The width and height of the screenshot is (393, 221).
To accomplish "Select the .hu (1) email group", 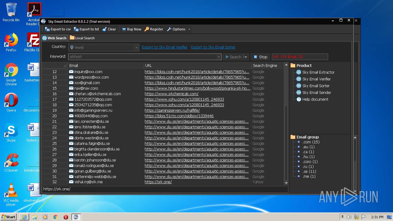I will [309, 157].
